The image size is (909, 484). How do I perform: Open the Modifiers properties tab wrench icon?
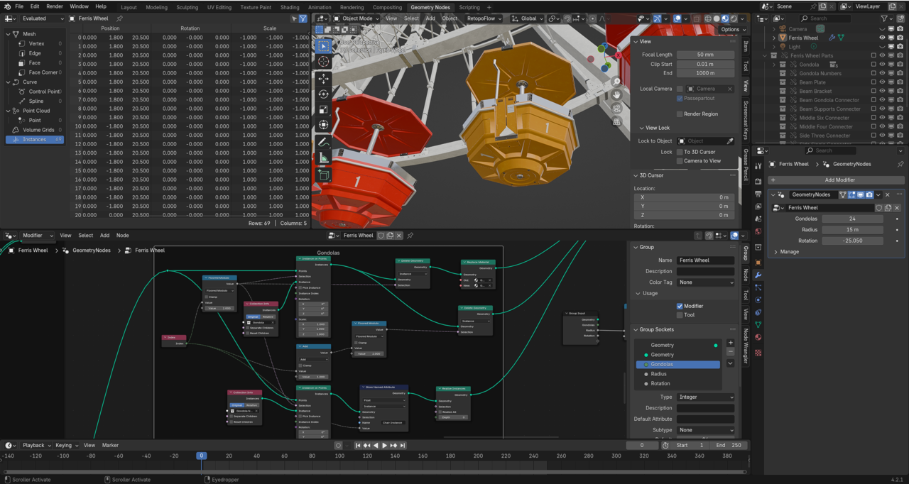click(x=758, y=275)
